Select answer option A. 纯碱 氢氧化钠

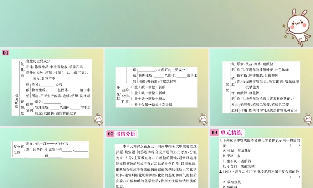237,151
